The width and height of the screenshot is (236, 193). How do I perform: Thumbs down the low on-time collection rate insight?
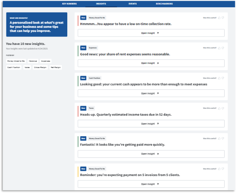(x=223, y=18)
